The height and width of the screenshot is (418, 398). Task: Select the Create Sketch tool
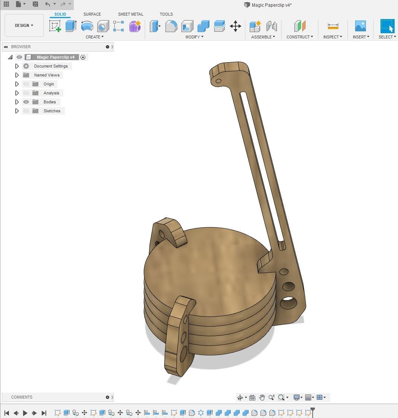[x=55, y=26]
